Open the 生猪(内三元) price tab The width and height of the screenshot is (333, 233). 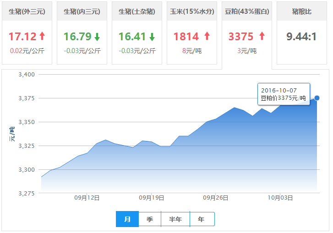click(82, 33)
